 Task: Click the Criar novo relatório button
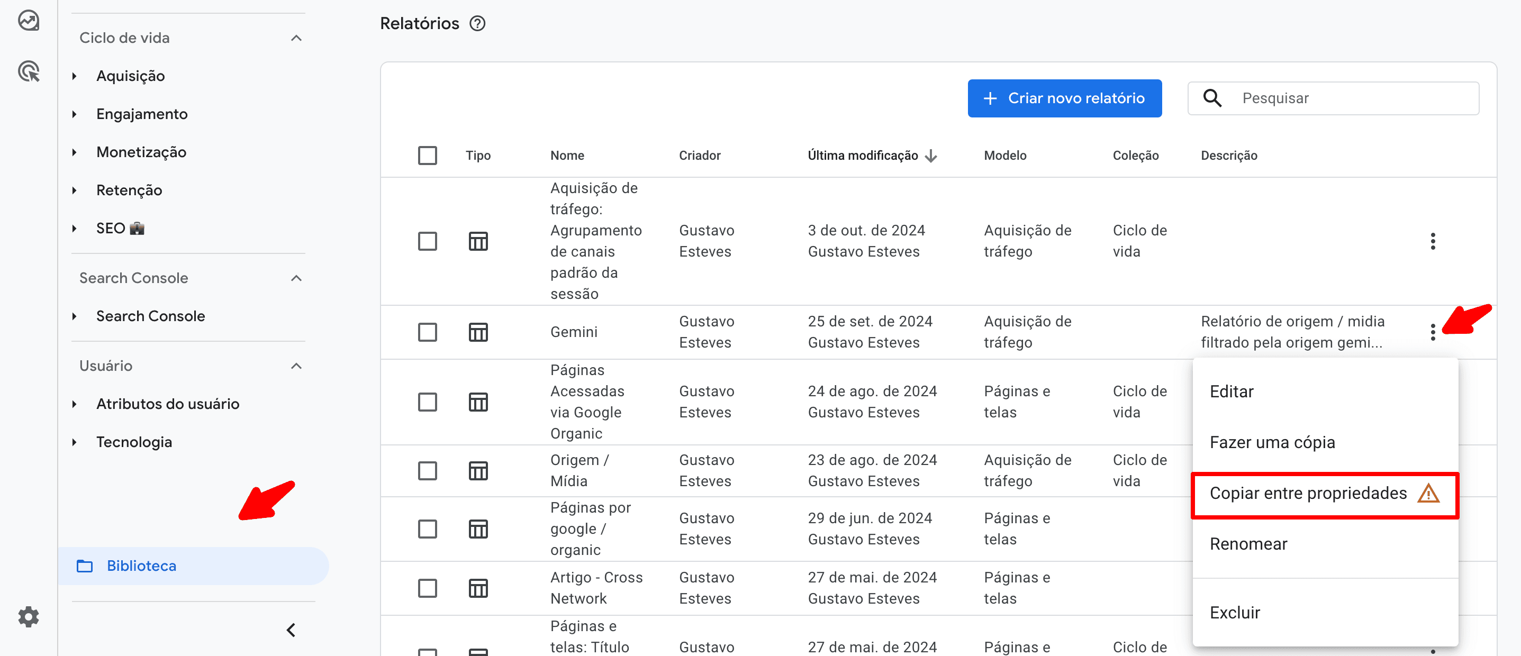[1064, 98]
